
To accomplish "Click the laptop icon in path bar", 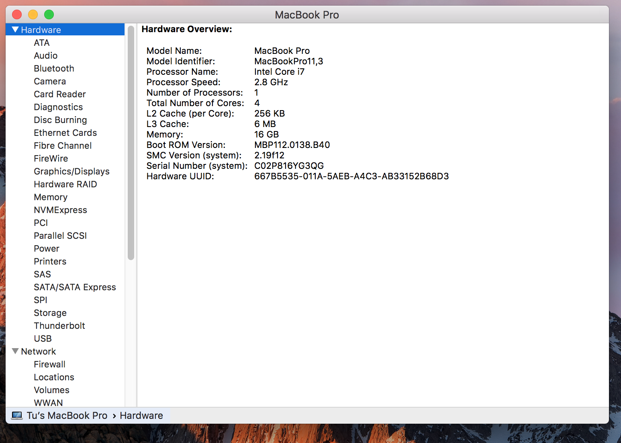I will [x=17, y=416].
